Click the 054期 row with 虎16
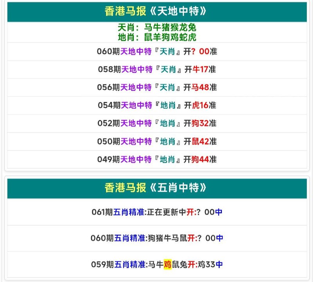Viewport: 313px width, 282px height. click(x=157, y=105)
